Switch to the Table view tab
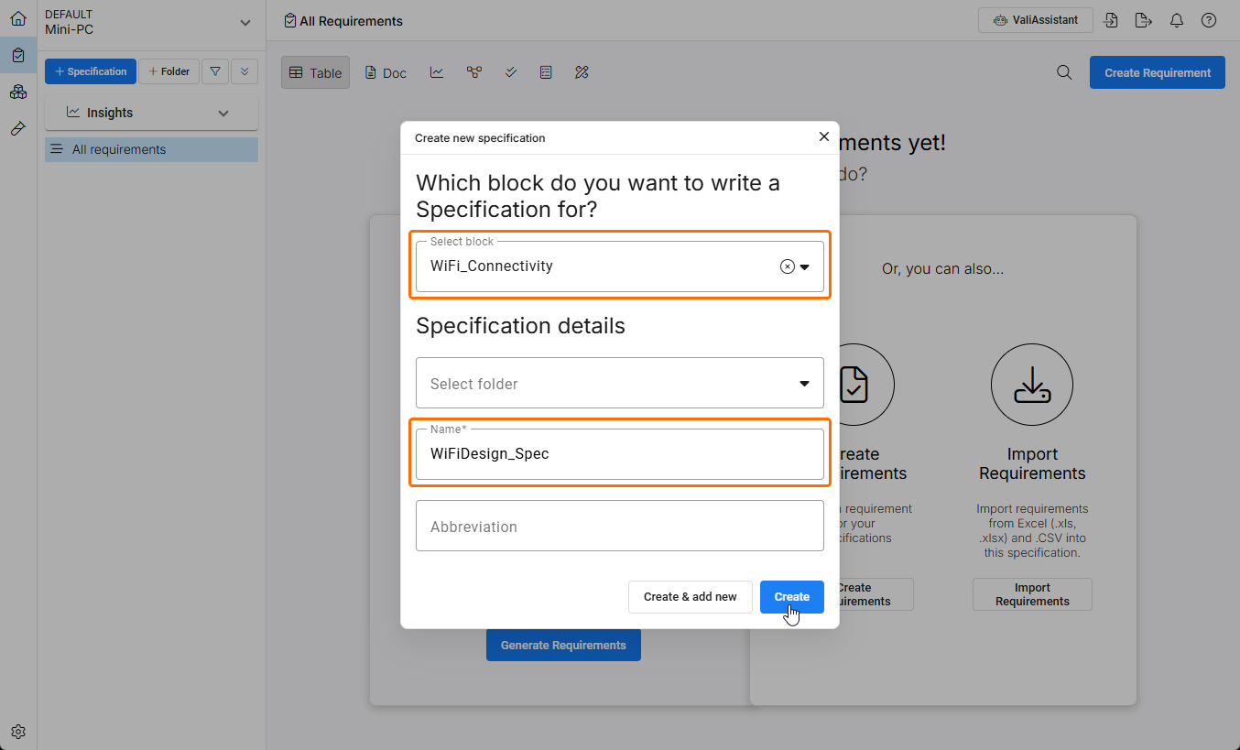The width and height of the screenshot is (1240, 750). pyautogui.click(x=315, y=72)
